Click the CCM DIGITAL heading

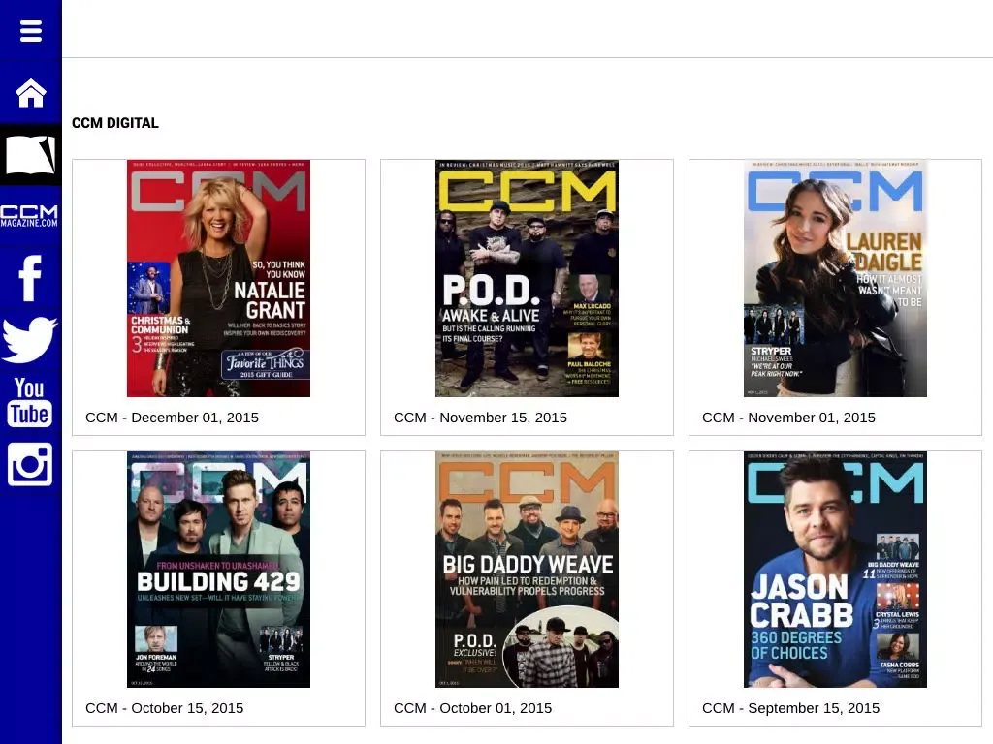click(115, 123)
